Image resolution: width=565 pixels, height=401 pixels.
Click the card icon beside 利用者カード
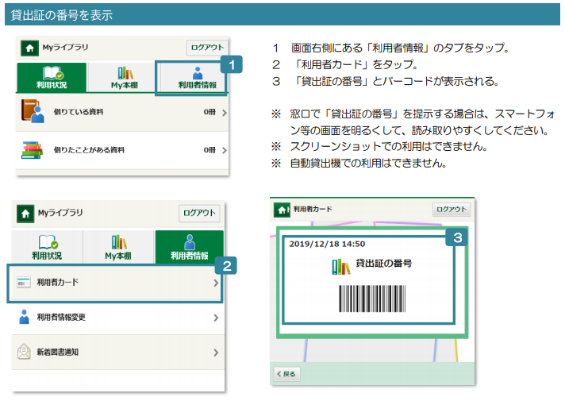click(x=24, y=283)
